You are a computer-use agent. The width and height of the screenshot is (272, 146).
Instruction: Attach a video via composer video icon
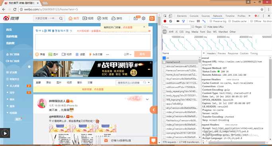point(63,54)
